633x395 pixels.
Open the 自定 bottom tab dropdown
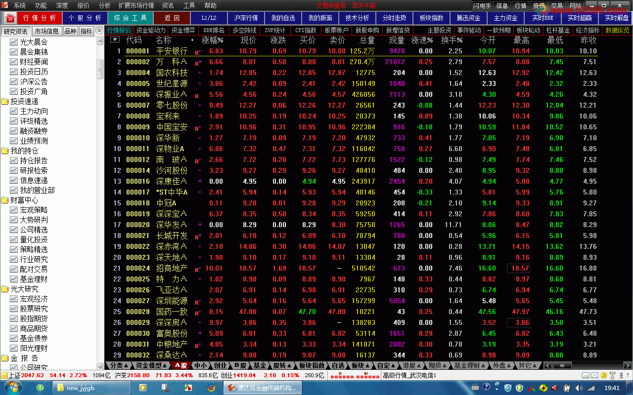[387, 365]
